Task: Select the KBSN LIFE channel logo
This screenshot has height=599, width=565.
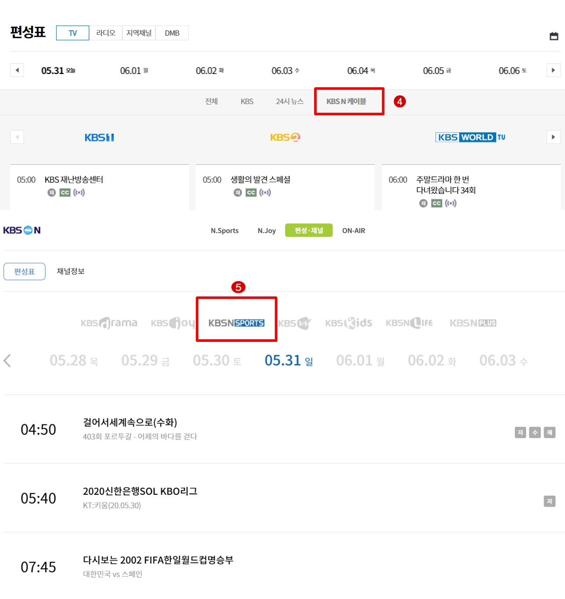Action: click(409, 323)
